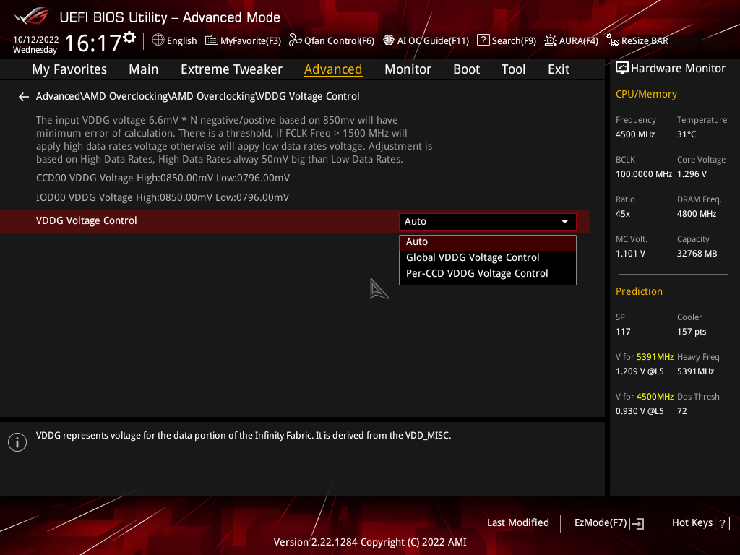Click the VDDG Voltage Control Auto combo box
The image size is (740, 555).
[488, 222]
